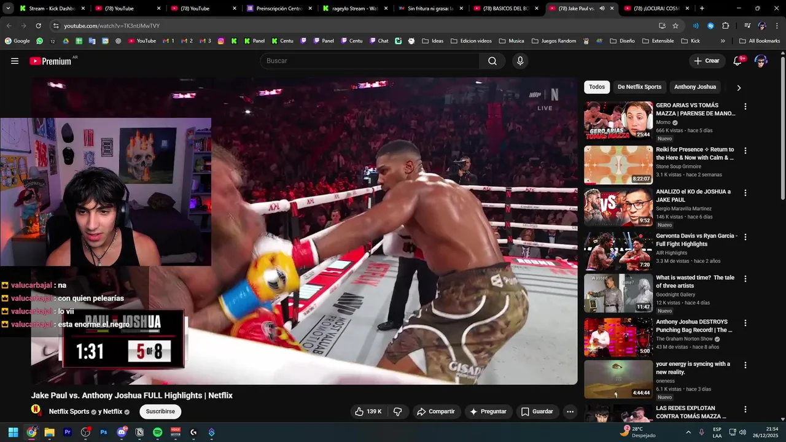The image size is (786, 442).
Task: Open the YouTube hamburger guide menu
Action: click(x=15, y=61)
